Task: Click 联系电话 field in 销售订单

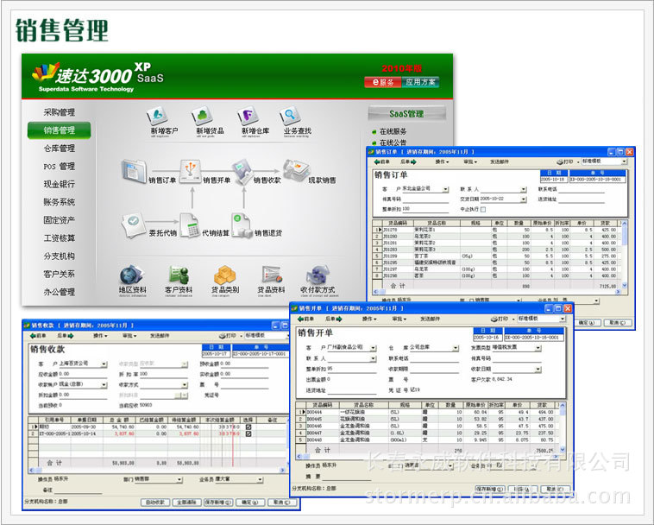Action: point(582,189)
